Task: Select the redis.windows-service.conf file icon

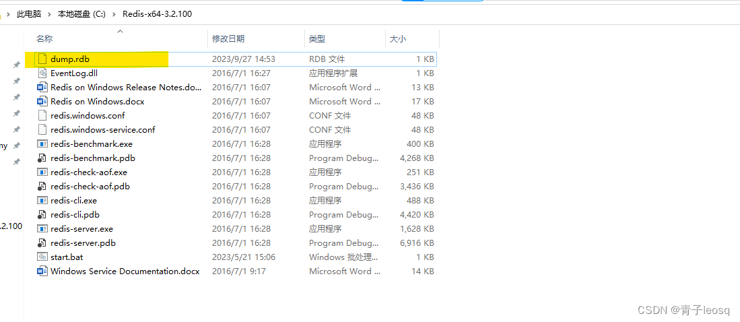Action: tap(42, 130)
